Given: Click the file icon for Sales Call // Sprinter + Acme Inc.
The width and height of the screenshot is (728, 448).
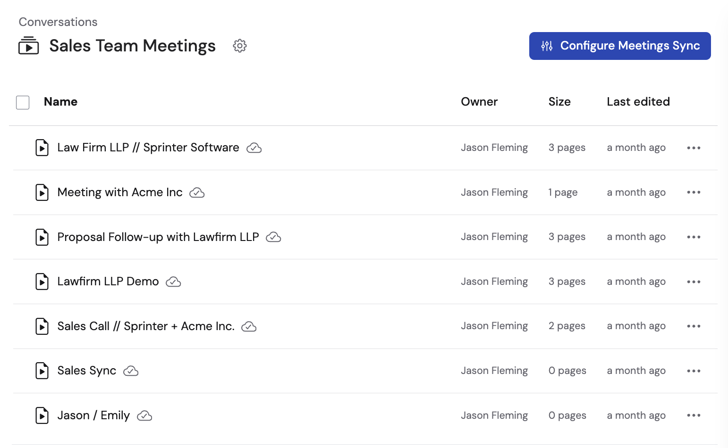Looking at the screenshot, I should (x=42, y=326).
